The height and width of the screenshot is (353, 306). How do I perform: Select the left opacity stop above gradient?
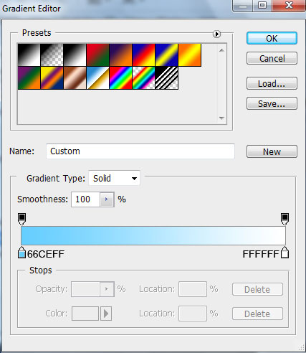point(22,219)
